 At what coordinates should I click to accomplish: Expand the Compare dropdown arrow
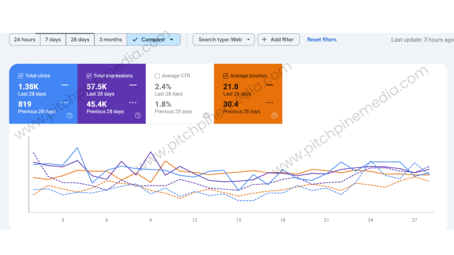tap(172, 39)
